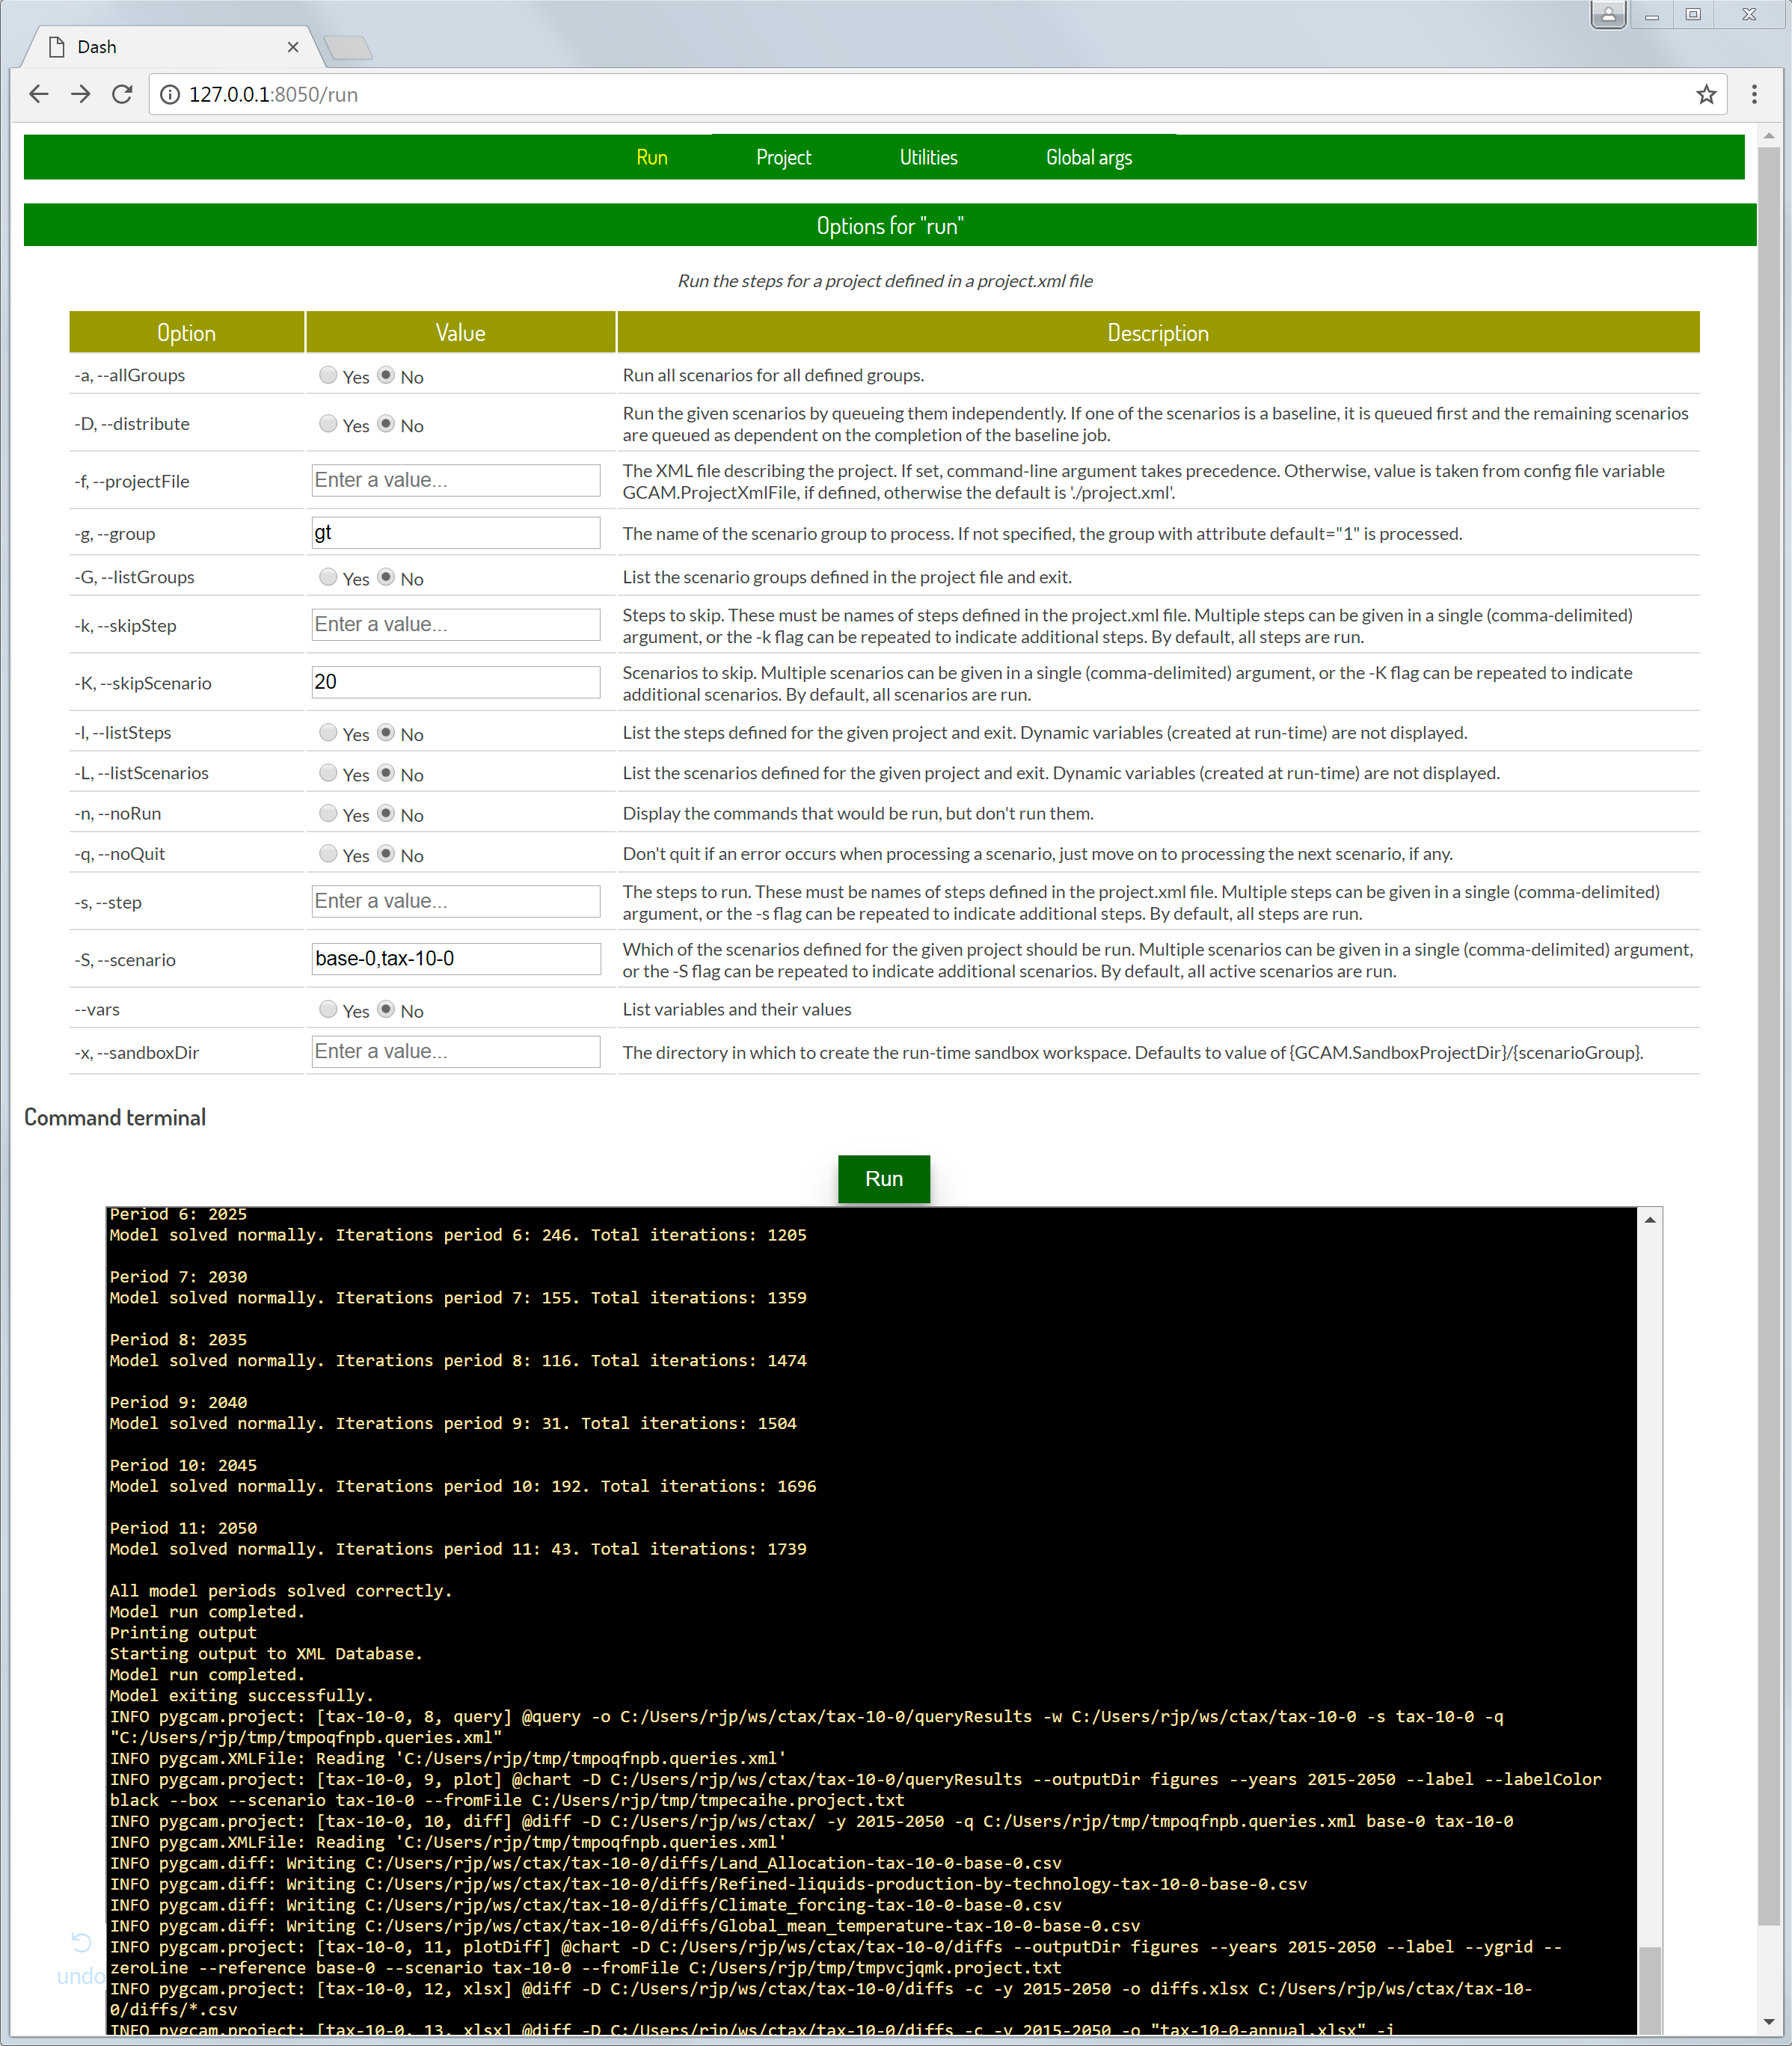The width and height of the screenshot is (1792, 2046).
Task: Open a new browser tab
Action: point(349,47)
